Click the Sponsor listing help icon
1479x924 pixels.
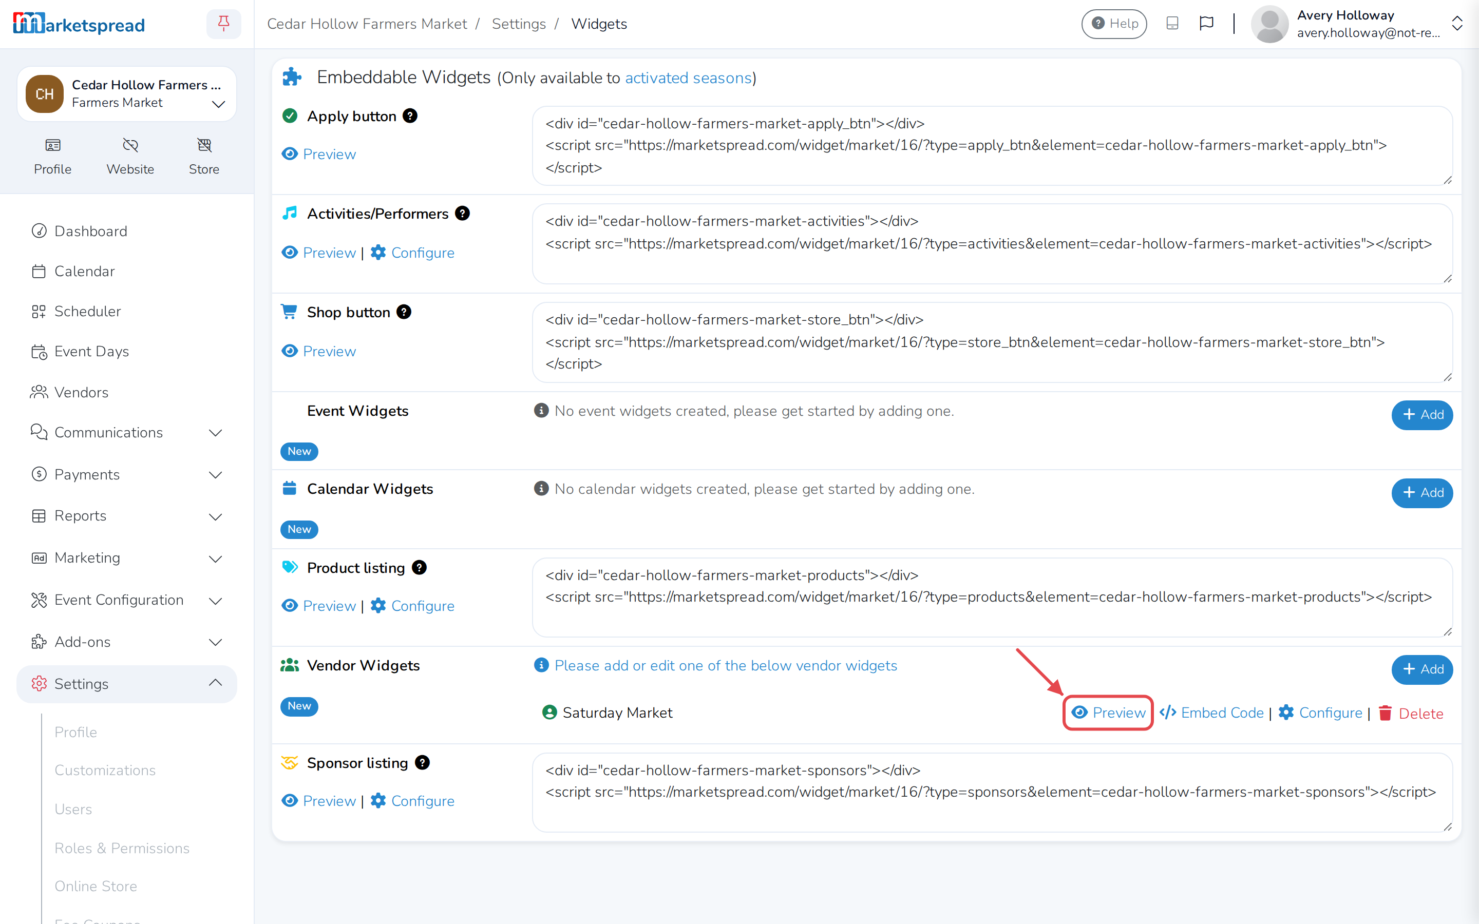[422, 763]
